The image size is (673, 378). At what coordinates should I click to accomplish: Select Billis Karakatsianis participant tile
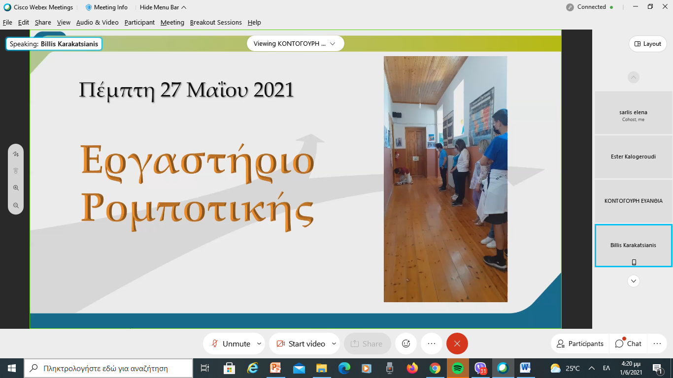point(633,245)
